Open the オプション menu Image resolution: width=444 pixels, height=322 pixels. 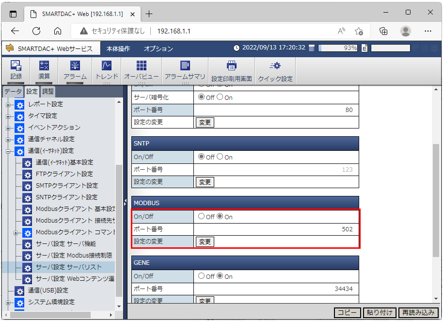[x=158, y=48]
